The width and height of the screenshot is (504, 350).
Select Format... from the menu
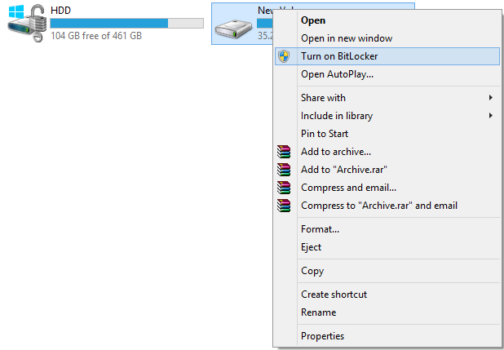click(x=387, y=229)
